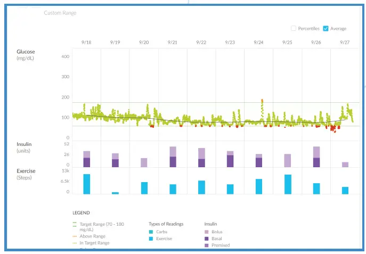
Task: Click the Insulin (units) axis label
Action: pyautogui.click(x=24, y=148)
